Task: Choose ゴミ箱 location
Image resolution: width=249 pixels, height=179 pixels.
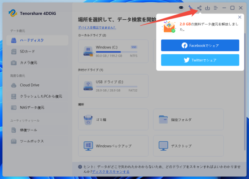Action: 113,120
